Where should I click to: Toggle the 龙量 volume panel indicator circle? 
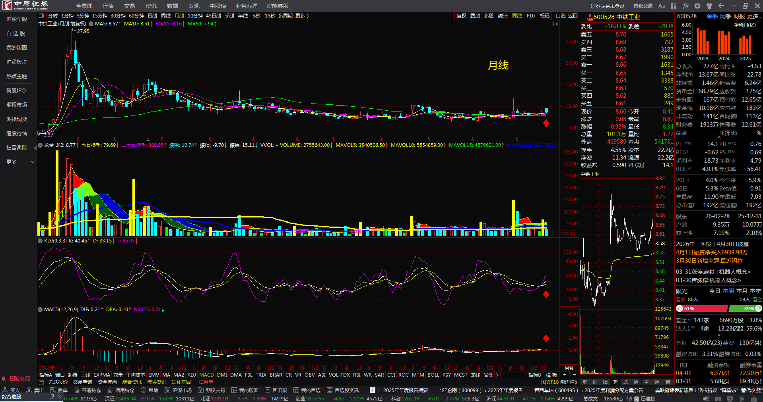(40, 145)
